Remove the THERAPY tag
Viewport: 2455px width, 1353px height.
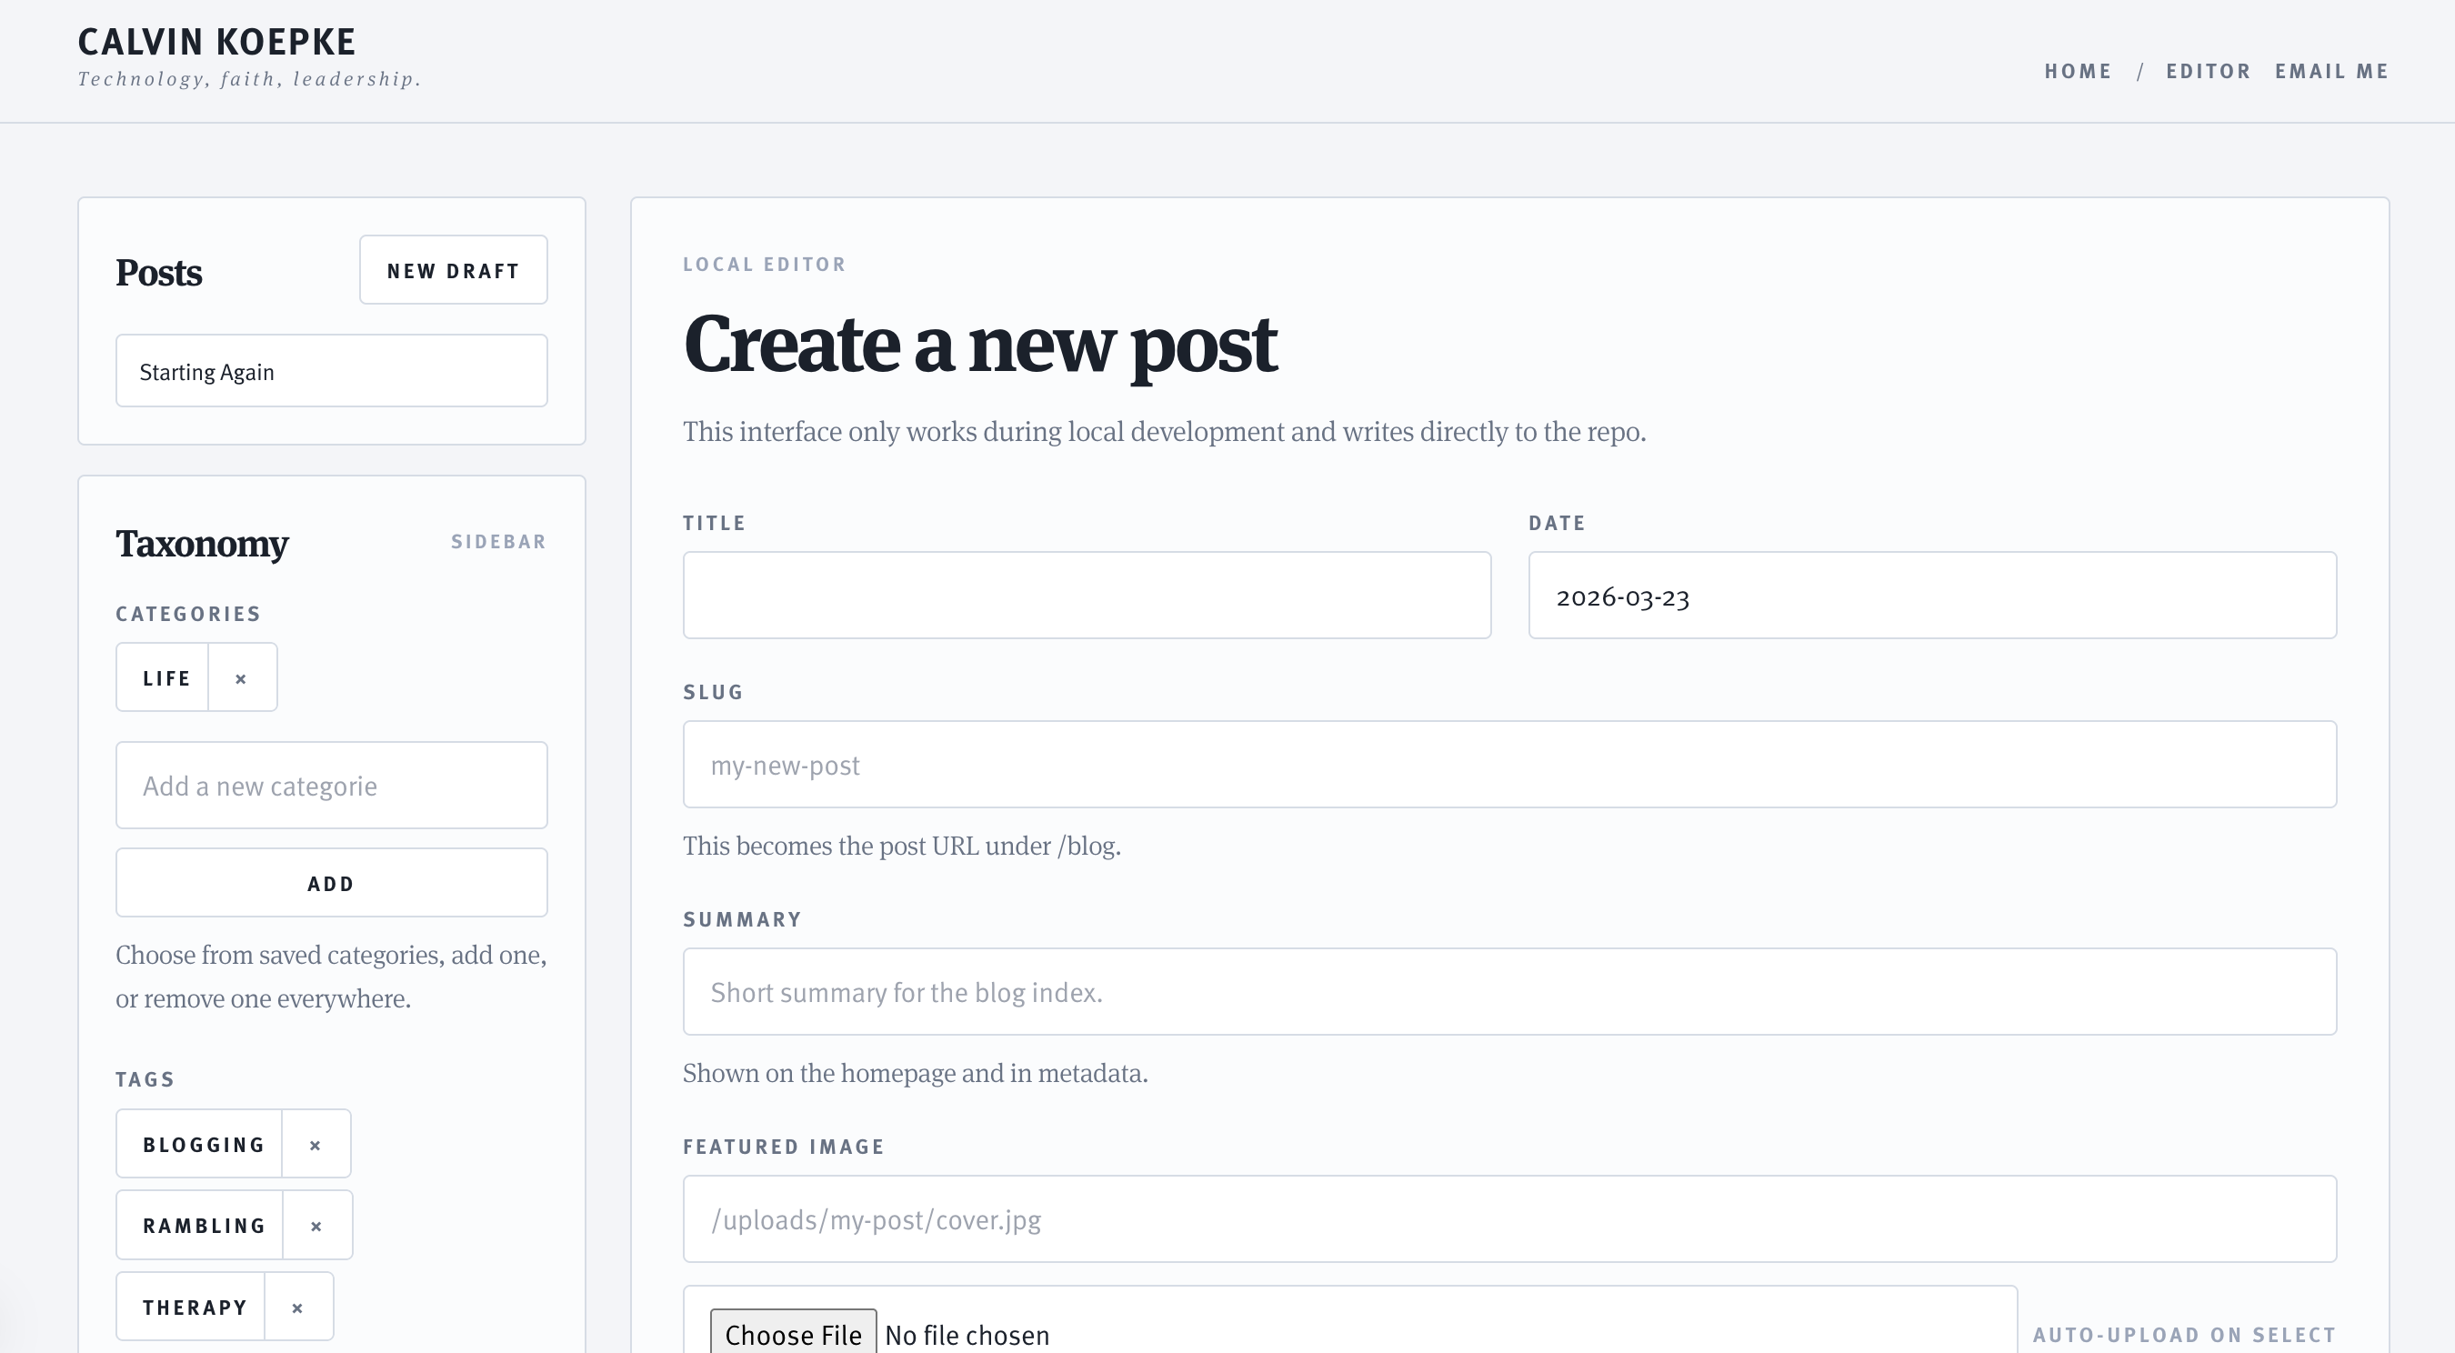[x=297, y=1307]
